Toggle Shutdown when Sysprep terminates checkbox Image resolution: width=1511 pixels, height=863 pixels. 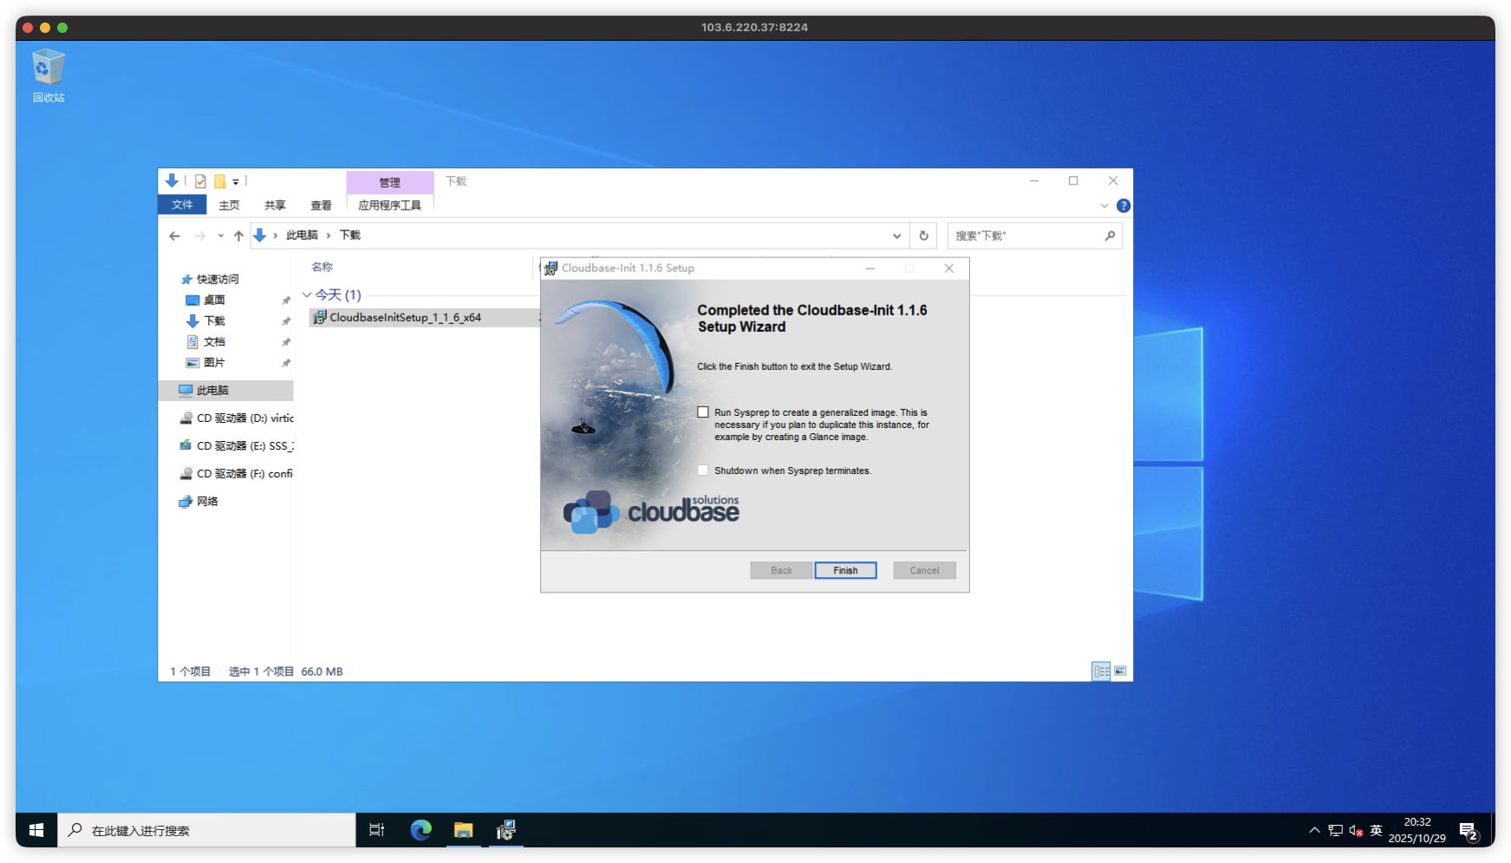[x=703, y=470]
